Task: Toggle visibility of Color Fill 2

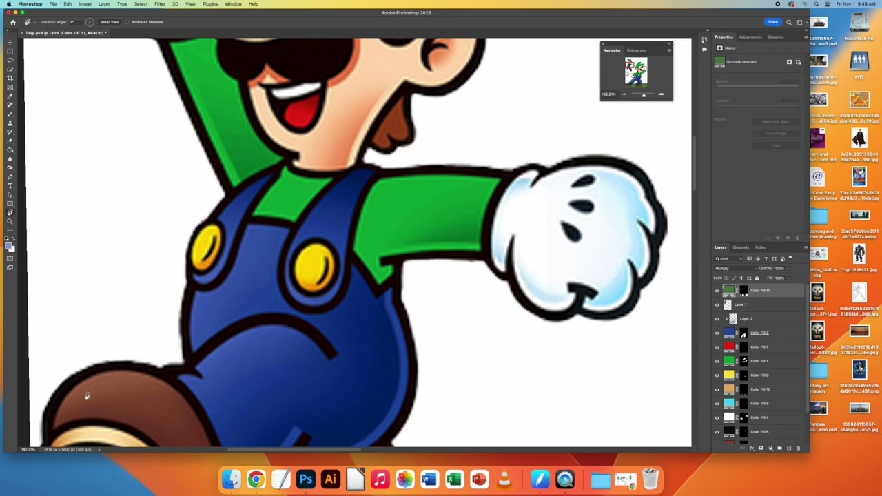Action: 717,333
